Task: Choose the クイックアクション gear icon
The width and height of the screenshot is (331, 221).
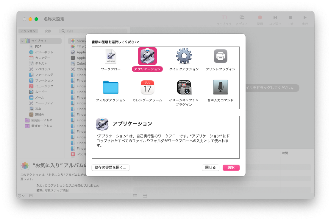Action: 184,56
